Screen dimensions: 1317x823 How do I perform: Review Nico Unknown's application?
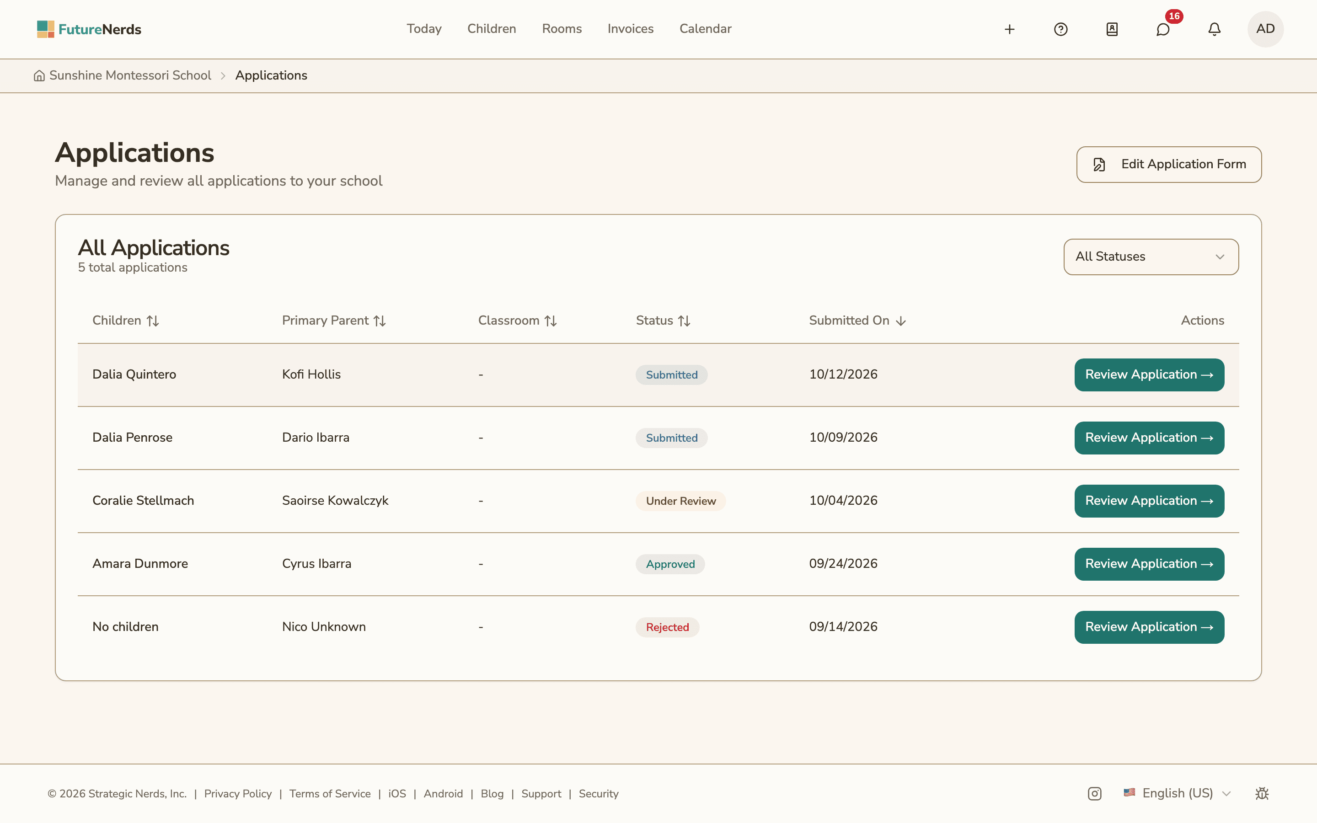[1149, 627]
